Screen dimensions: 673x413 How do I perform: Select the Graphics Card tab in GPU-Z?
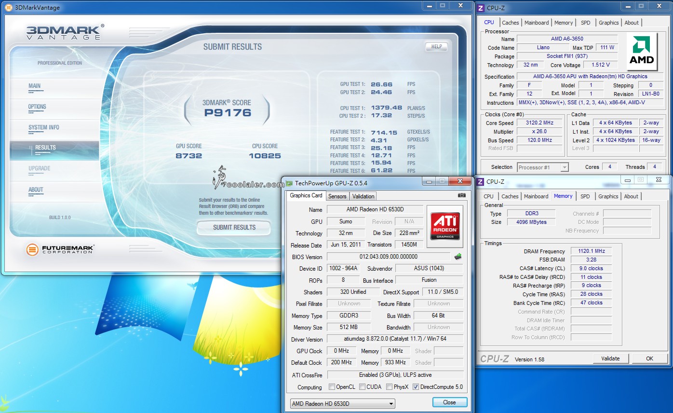(306, 195)
